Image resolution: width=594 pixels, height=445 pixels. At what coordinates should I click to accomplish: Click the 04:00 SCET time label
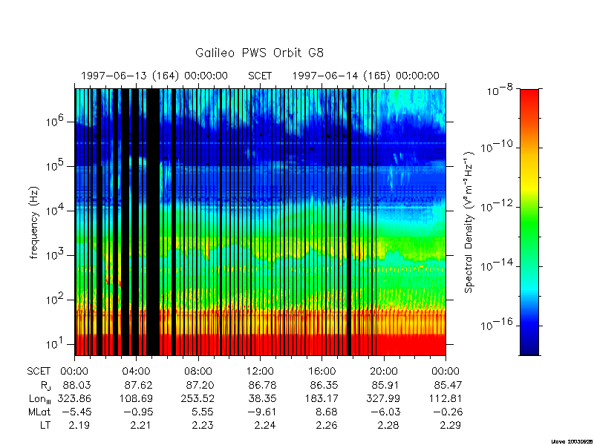[x=136, y=372]
